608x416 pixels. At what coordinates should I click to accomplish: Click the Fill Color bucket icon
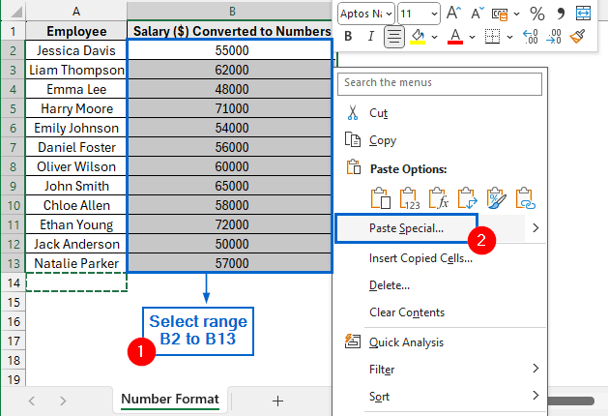coord(418,37)
